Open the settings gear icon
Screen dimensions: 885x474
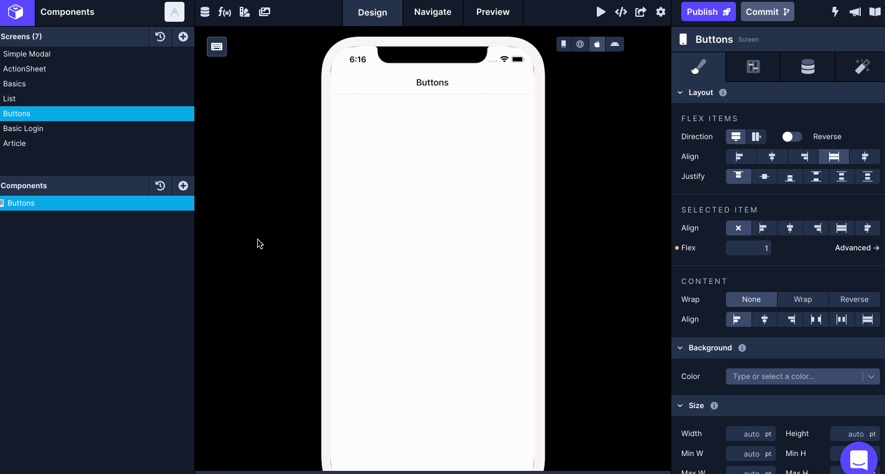point(661,12)
